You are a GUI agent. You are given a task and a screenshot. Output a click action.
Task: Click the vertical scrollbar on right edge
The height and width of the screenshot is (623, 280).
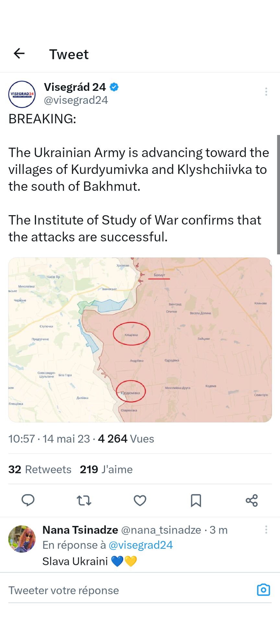pos(278,195)
